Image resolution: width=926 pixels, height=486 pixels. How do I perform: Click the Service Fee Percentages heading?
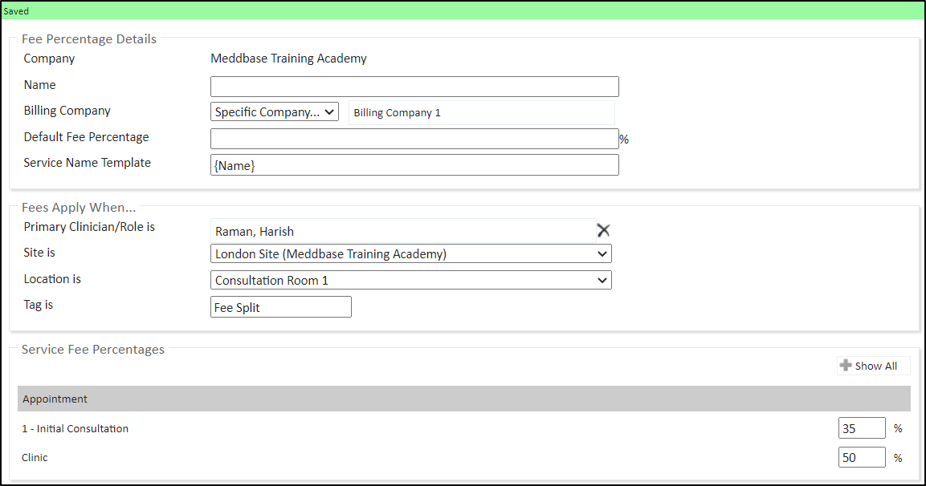93,350
